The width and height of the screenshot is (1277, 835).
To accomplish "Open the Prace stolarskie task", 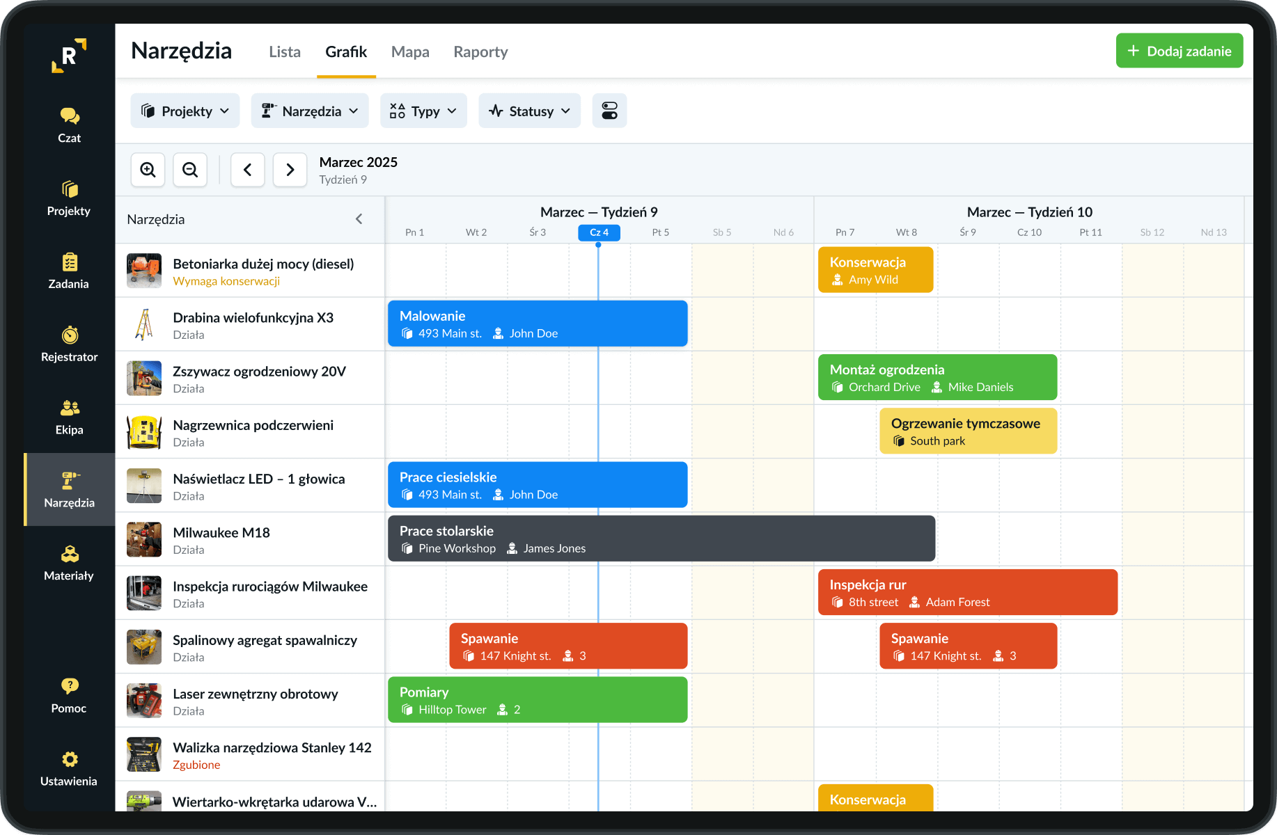I will 661,539.
